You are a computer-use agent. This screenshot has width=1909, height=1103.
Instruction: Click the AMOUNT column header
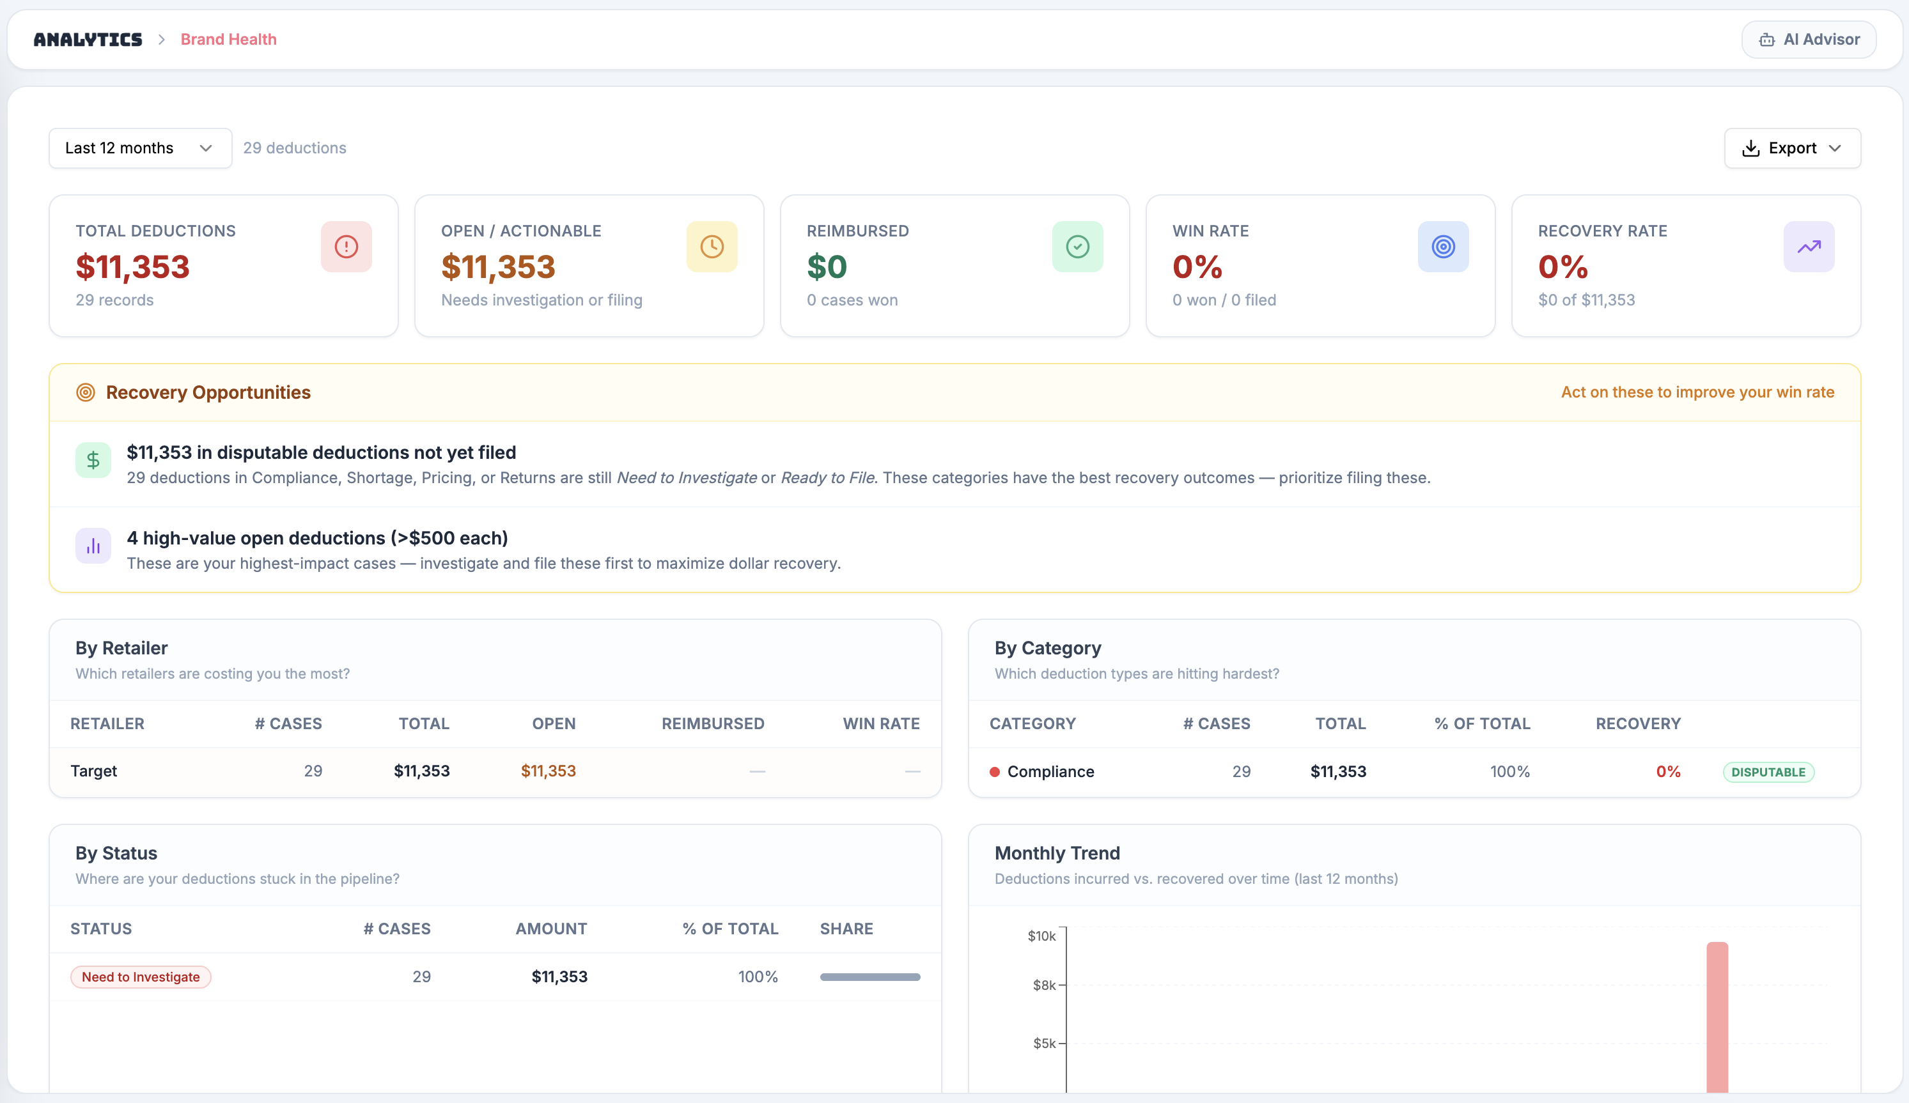pos(550,928)
